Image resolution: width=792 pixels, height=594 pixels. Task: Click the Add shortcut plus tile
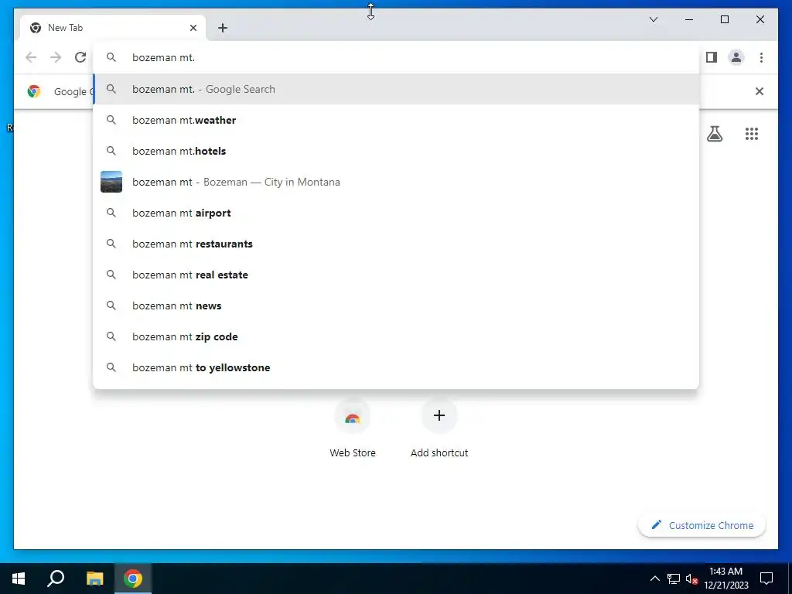(439, 415)
